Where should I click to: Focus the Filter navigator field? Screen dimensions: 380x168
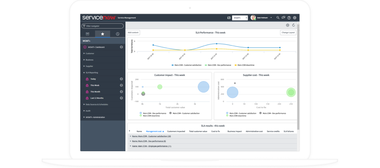[103, 26]
